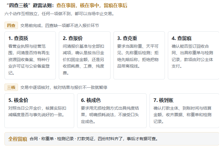The width and height of the screenshot is (224, 152).
Task: Select the 1. 查资质 card heading
Action: [x=18, y=38]
